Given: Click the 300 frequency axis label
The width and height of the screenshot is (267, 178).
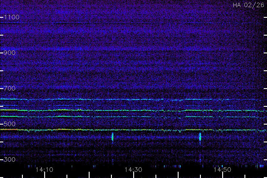Looking at the screenshot, I should [9, 160].
